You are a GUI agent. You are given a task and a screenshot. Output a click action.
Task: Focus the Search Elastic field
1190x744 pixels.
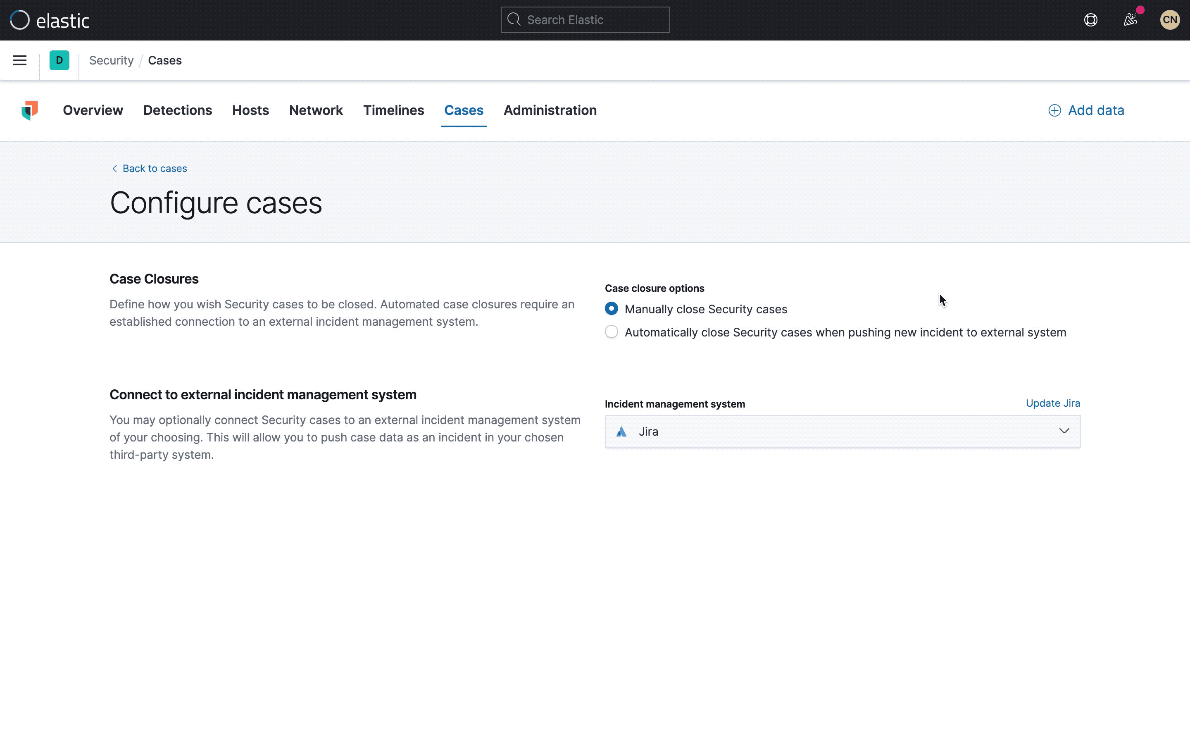click(x=585, y=20)
